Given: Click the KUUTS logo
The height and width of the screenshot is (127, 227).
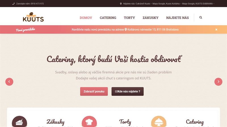Looking at the screenshot, I should 33,17.
